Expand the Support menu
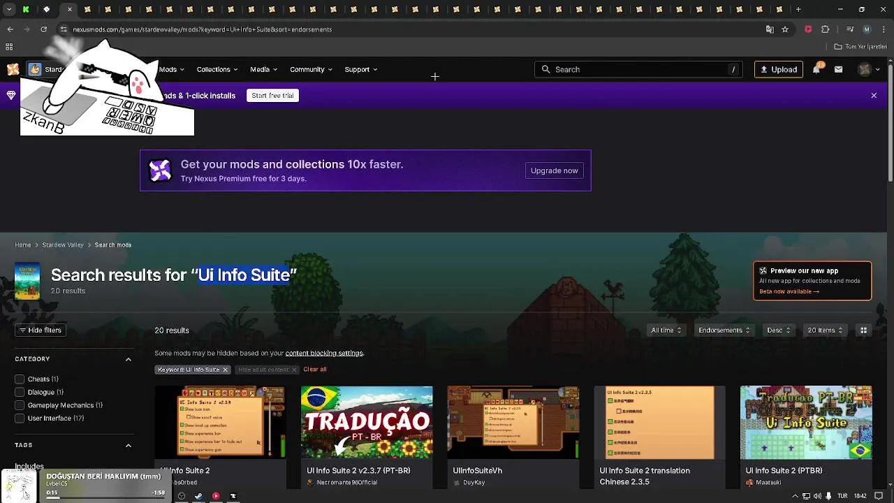 click(x=361, y=69)
